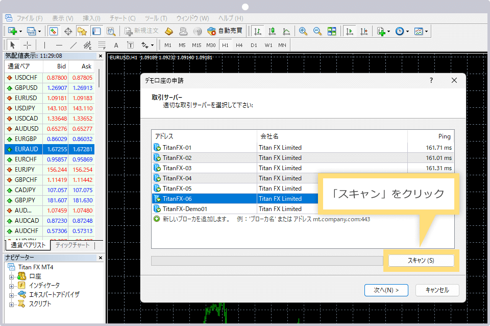Select the crosshair tool
Viewport: 490px width, 326px height.
(27, 45)
